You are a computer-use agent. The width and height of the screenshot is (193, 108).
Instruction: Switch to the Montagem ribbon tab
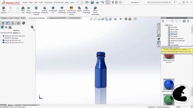(x=4, y=18)
